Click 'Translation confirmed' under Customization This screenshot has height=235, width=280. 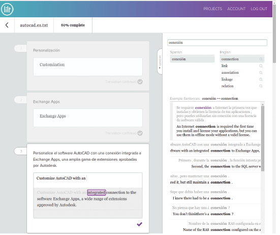(121, 82)
